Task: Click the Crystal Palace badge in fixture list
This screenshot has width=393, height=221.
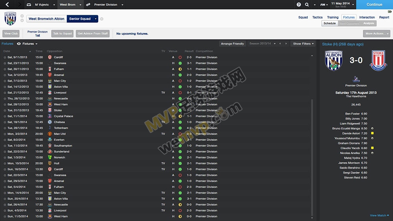Action: [50, 116]
